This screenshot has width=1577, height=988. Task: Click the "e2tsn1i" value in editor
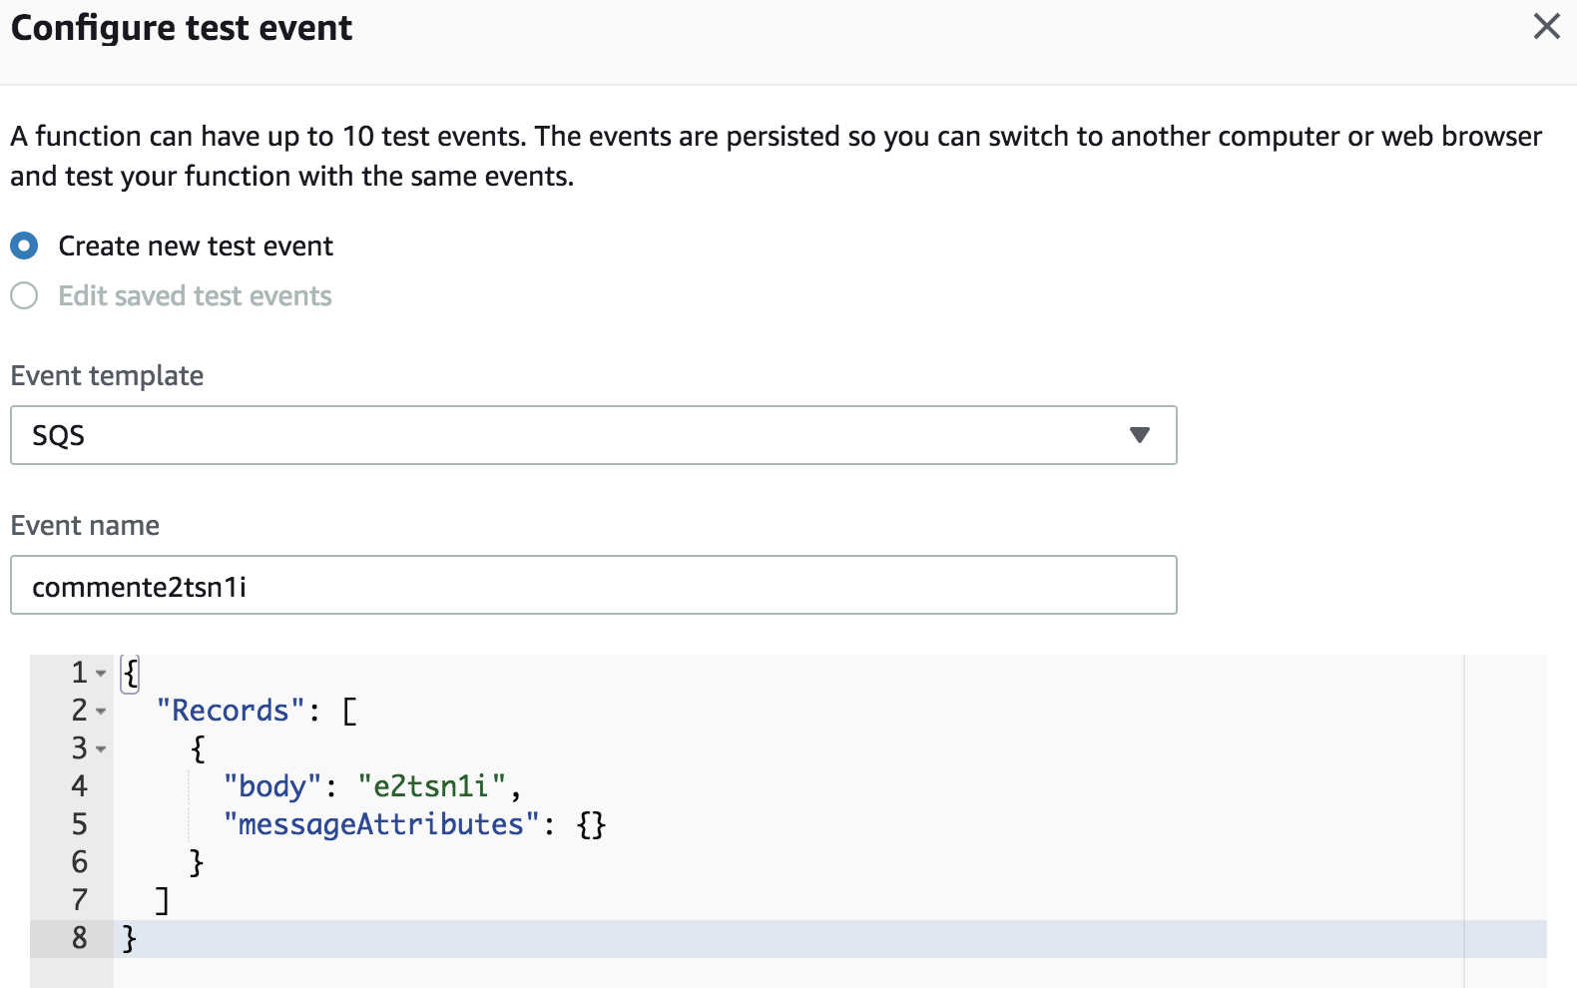coord(432,786)
